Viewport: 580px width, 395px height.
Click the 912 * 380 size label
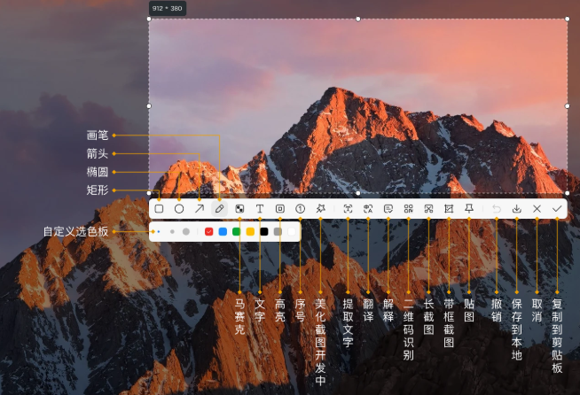click(168, 9)
